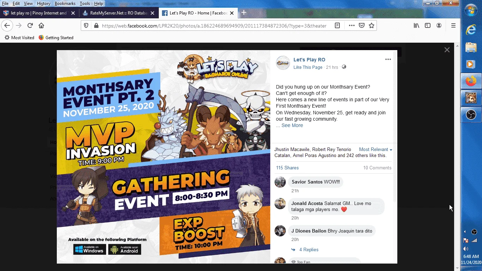Close the RateMyServer.Net tab
Screen dimensions: 482x271
[152, 13]
